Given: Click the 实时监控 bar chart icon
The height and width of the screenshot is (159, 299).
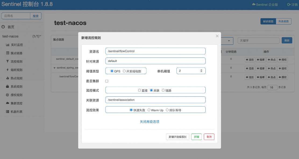Looking at the screenshot, I should 8,45.
